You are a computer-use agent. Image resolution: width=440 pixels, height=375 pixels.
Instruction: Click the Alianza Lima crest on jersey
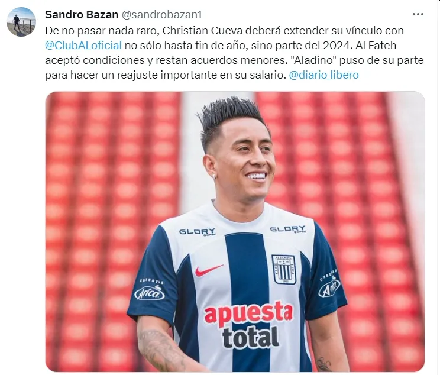coord(284,270)
